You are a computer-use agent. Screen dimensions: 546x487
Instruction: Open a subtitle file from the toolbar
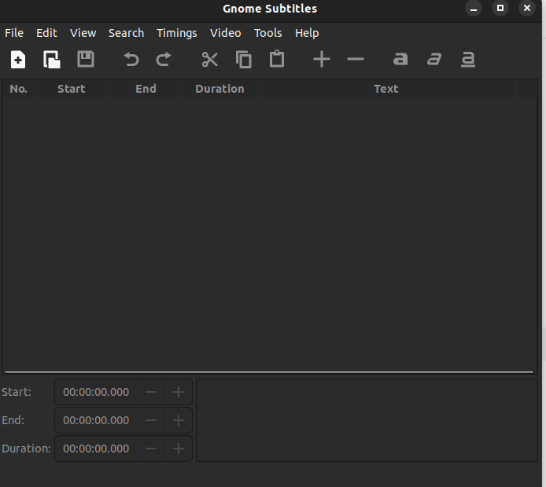[x=52, y=60]
